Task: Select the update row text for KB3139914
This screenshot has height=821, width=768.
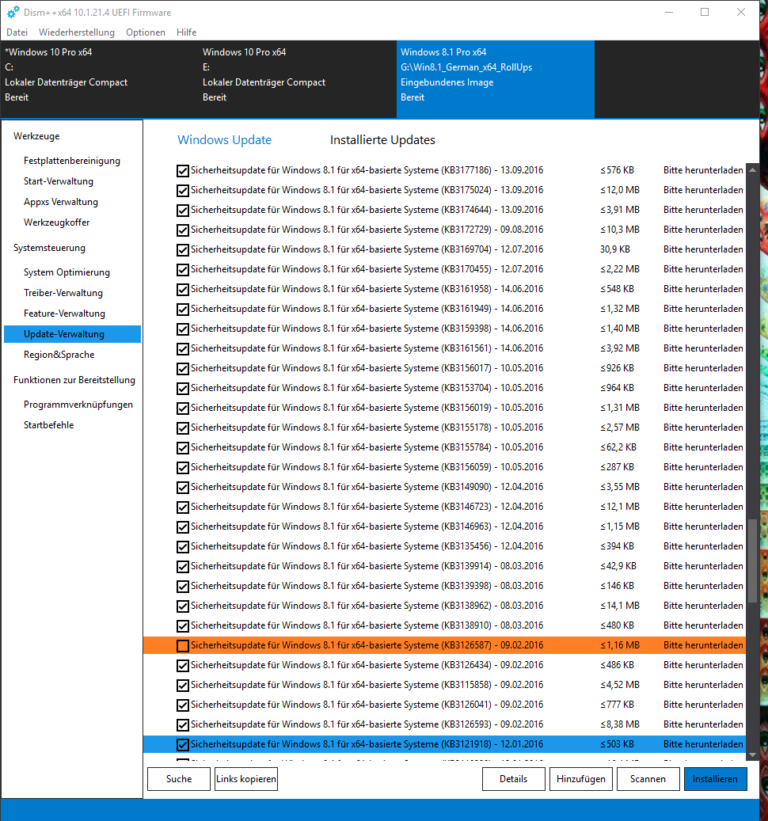Action: tap(367, 566)
